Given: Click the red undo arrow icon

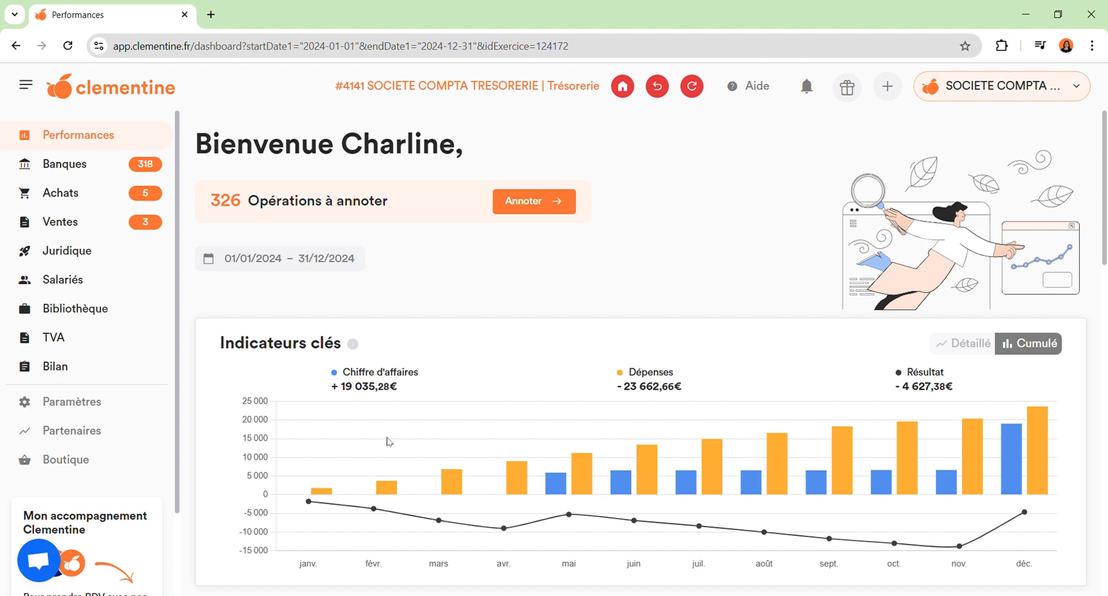Looking at the screenshot, I should (657, 86).
